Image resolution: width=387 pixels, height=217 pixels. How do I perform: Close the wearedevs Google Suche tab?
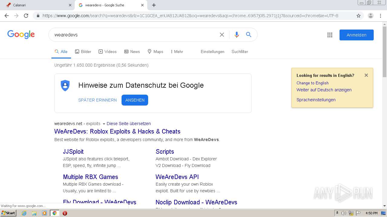142,5
